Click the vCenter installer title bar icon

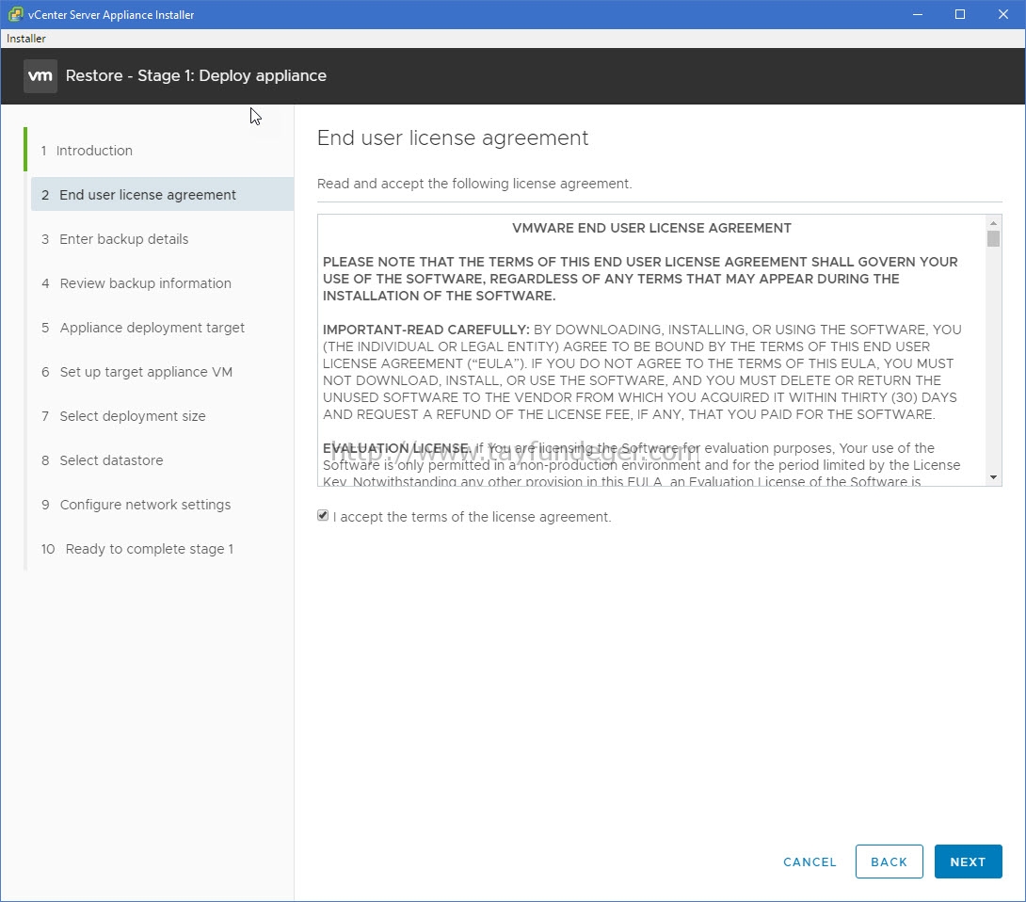click(15, 14)
